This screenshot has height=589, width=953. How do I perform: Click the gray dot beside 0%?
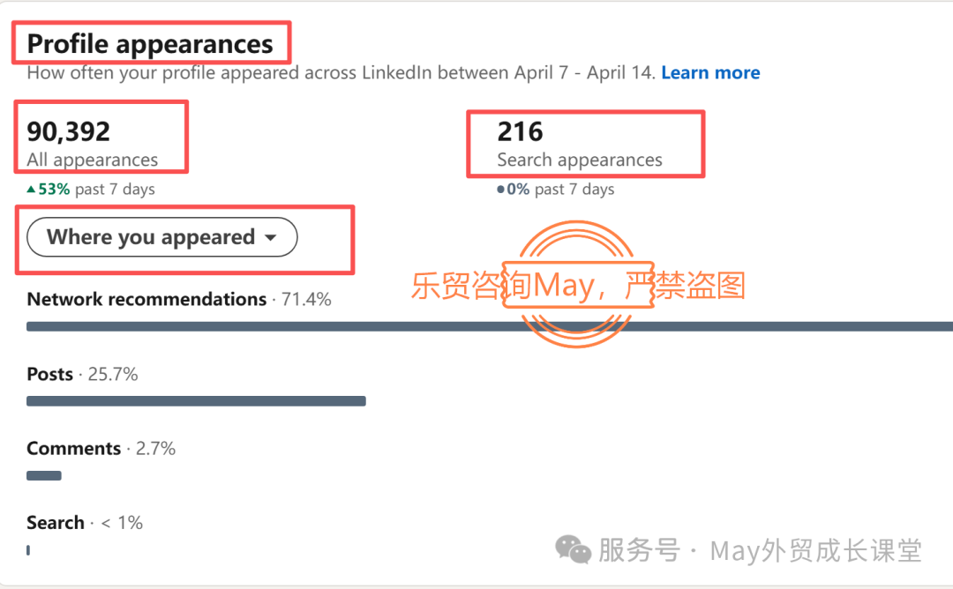(501, 190)
